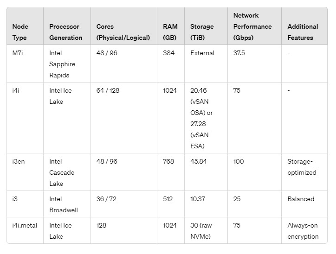Viewport: 336px width, 254px height.
Task: Select the Intel Cascade Lake cell
Action: pyautogui.click(x=67, y=172)
